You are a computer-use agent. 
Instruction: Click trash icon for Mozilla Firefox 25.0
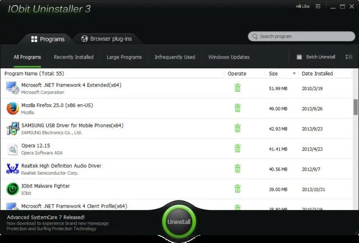coord(238,108)
